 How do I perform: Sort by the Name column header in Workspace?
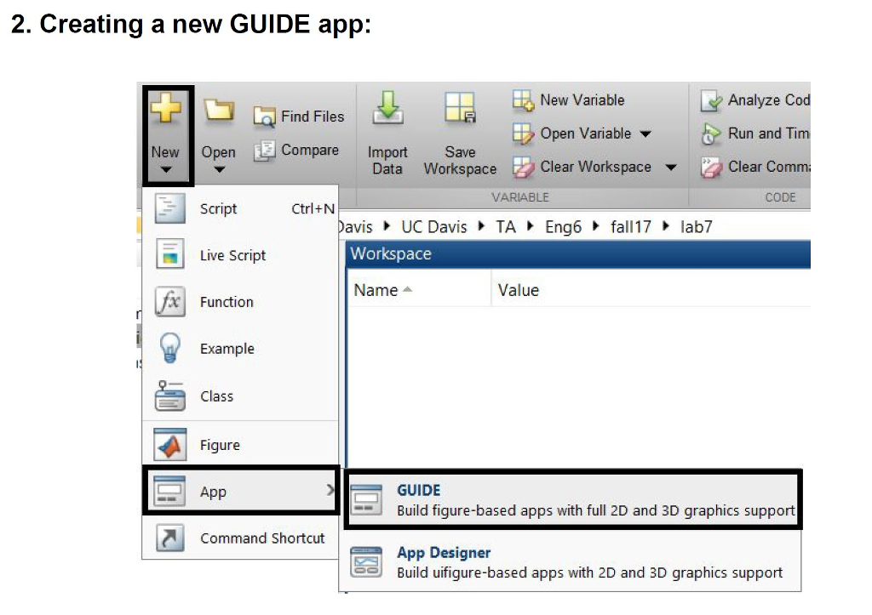(419, 289)
